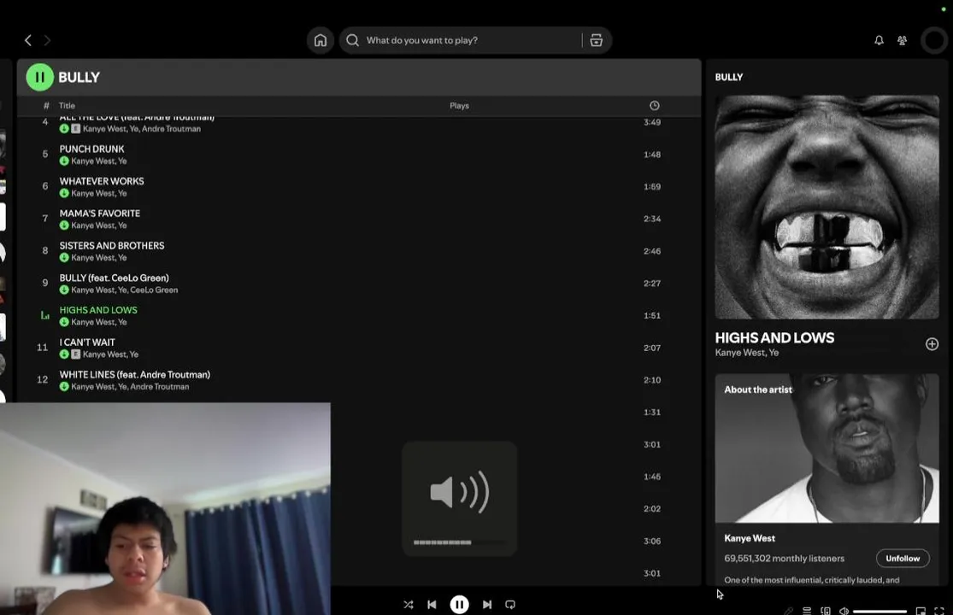
Task: Open 'Kanye West, Ye' artist link in Now Playing panel
Action: pyautogui.click(x=746, y=353)
